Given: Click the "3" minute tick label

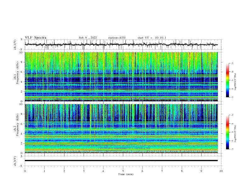Looking at the screenshot, I should [84, 171].
